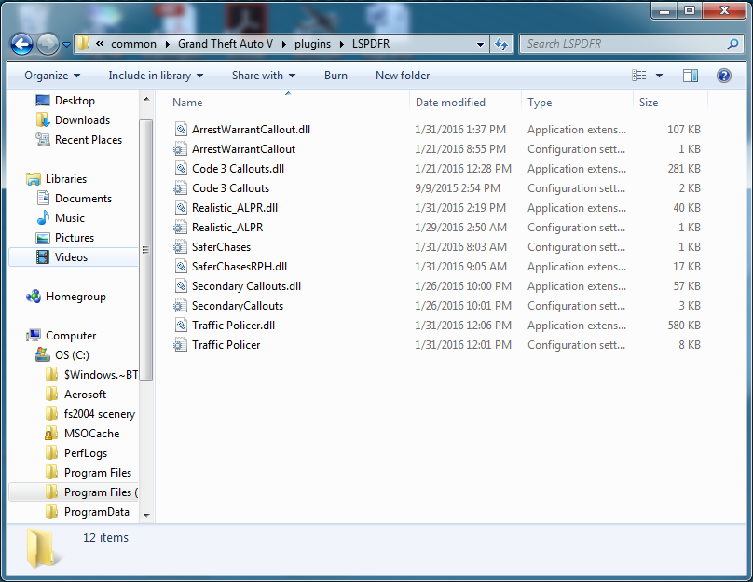Navigate to plugins breadcrumb
This screenshot has height=582, width=753.
(x=312, y=44)
